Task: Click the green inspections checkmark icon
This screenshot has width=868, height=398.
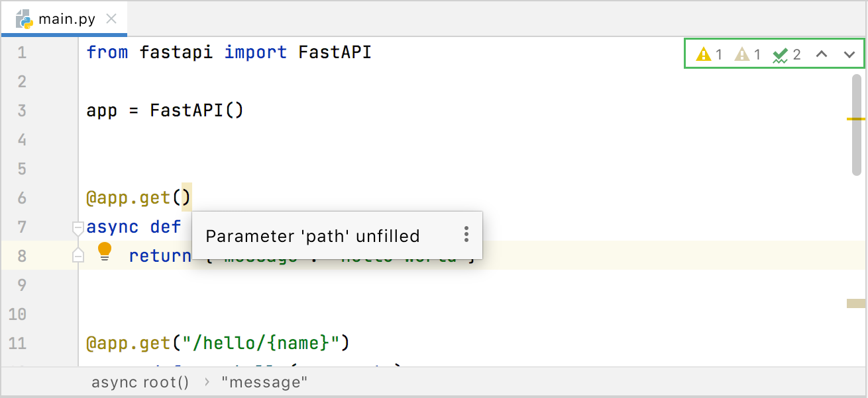Action: (x=781, y=54)
